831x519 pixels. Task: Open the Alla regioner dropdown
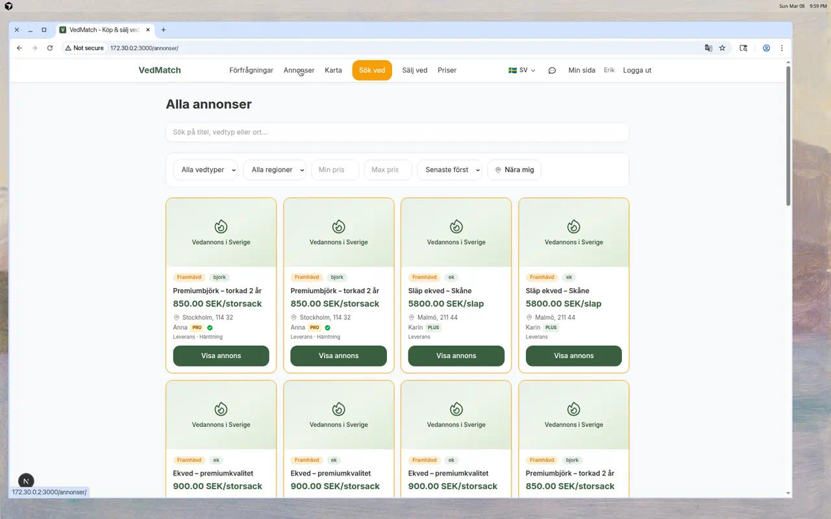click(275, 170)
